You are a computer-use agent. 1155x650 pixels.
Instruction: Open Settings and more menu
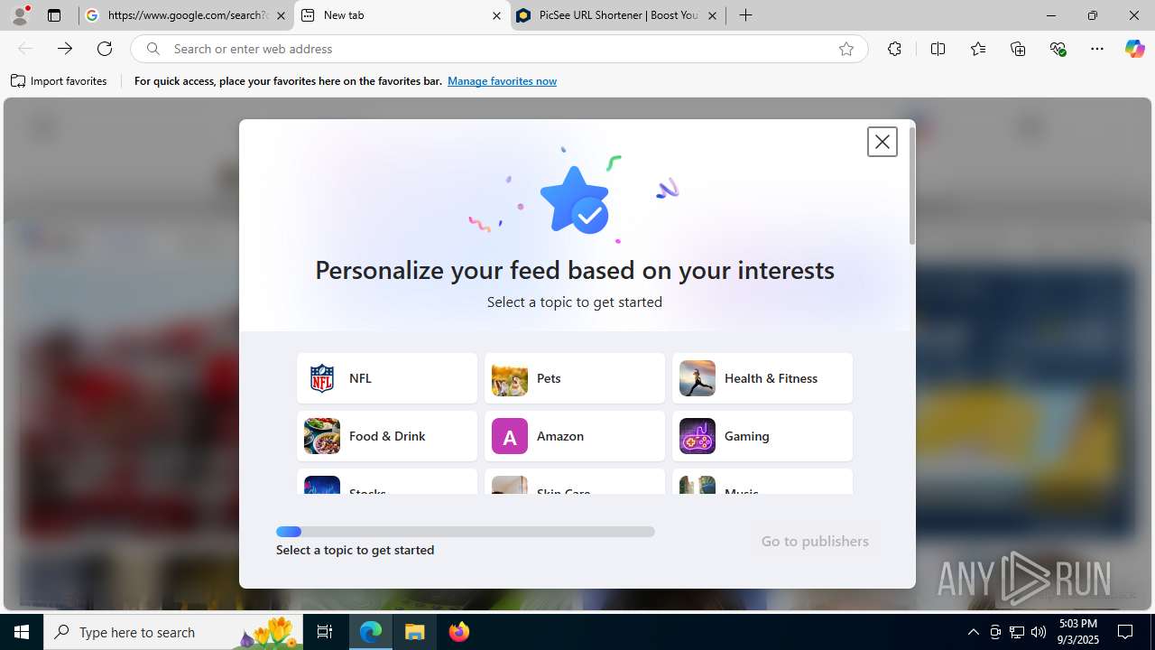[x=1097, y=49]
